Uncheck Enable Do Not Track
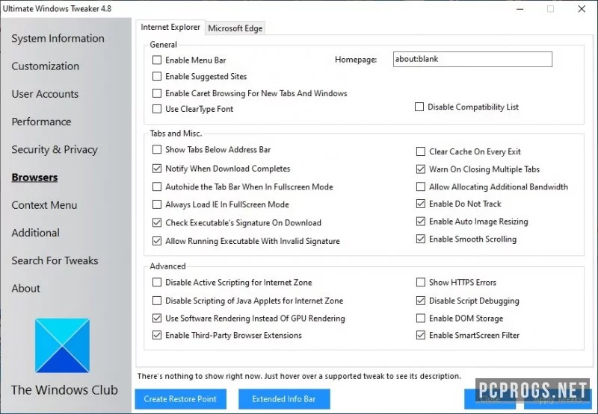 click(x=421, y=204)
